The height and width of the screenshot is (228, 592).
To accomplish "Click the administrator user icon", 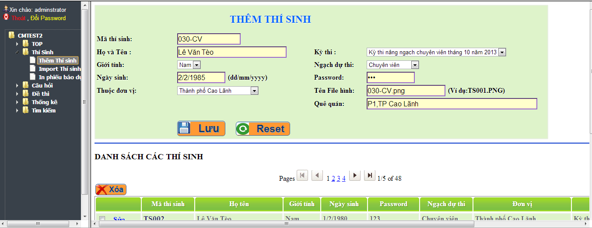I will pos(6,9).
